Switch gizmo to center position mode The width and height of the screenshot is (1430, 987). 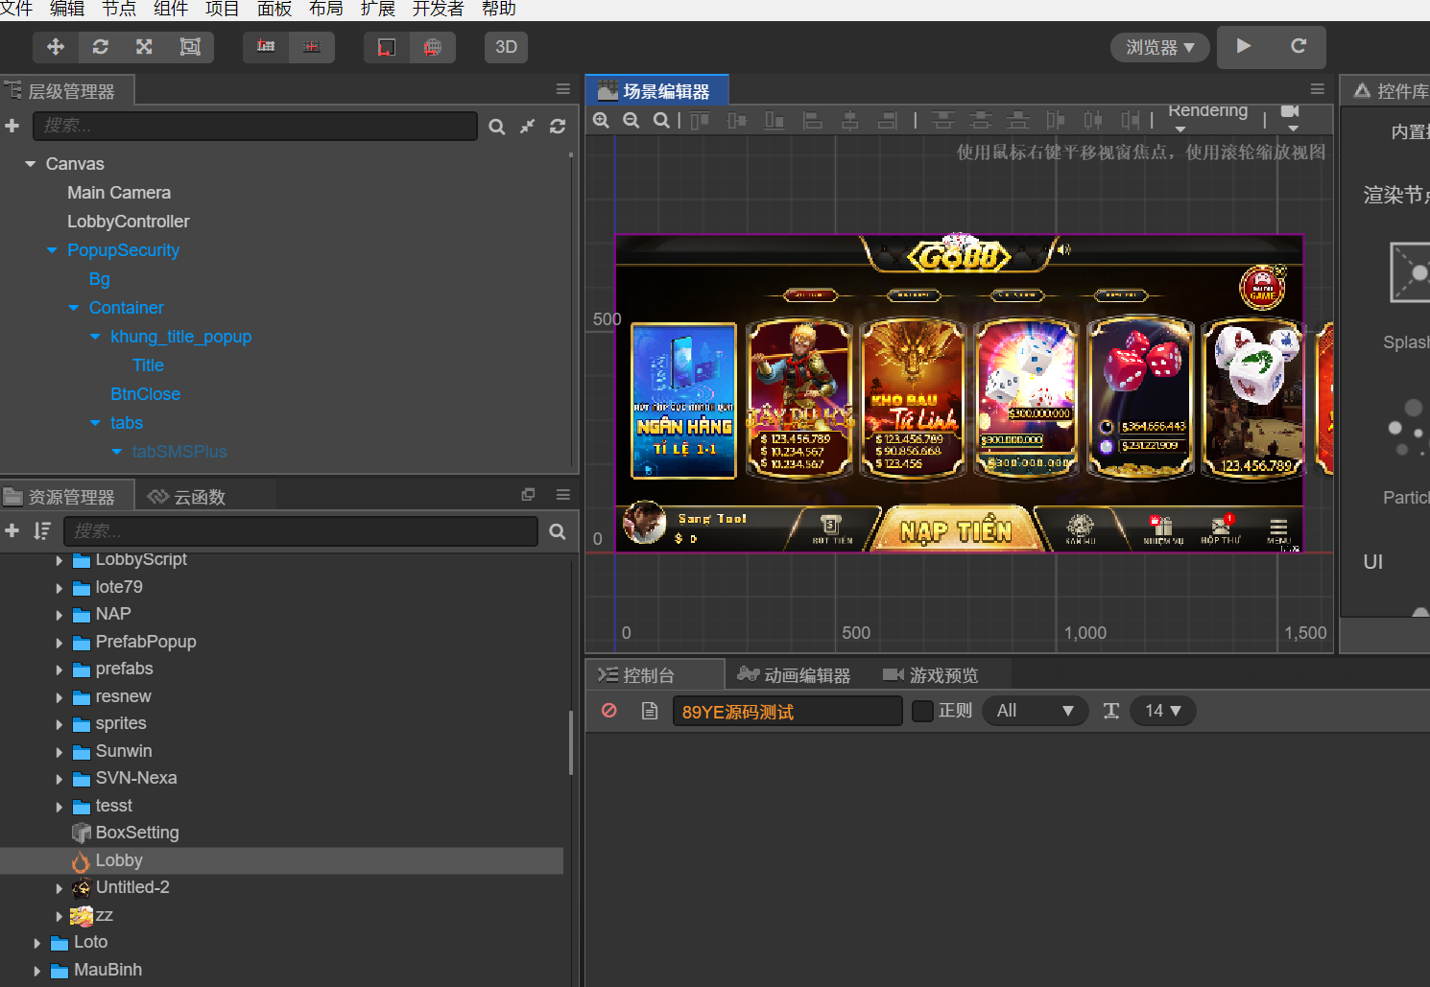[x=311, y=47]
